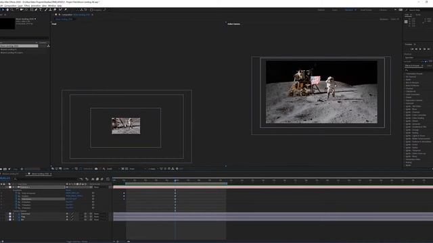Switch to the Libraries workspace
Image resolution: width=433 pixels, height=243 pixels.
coord(383,10)
